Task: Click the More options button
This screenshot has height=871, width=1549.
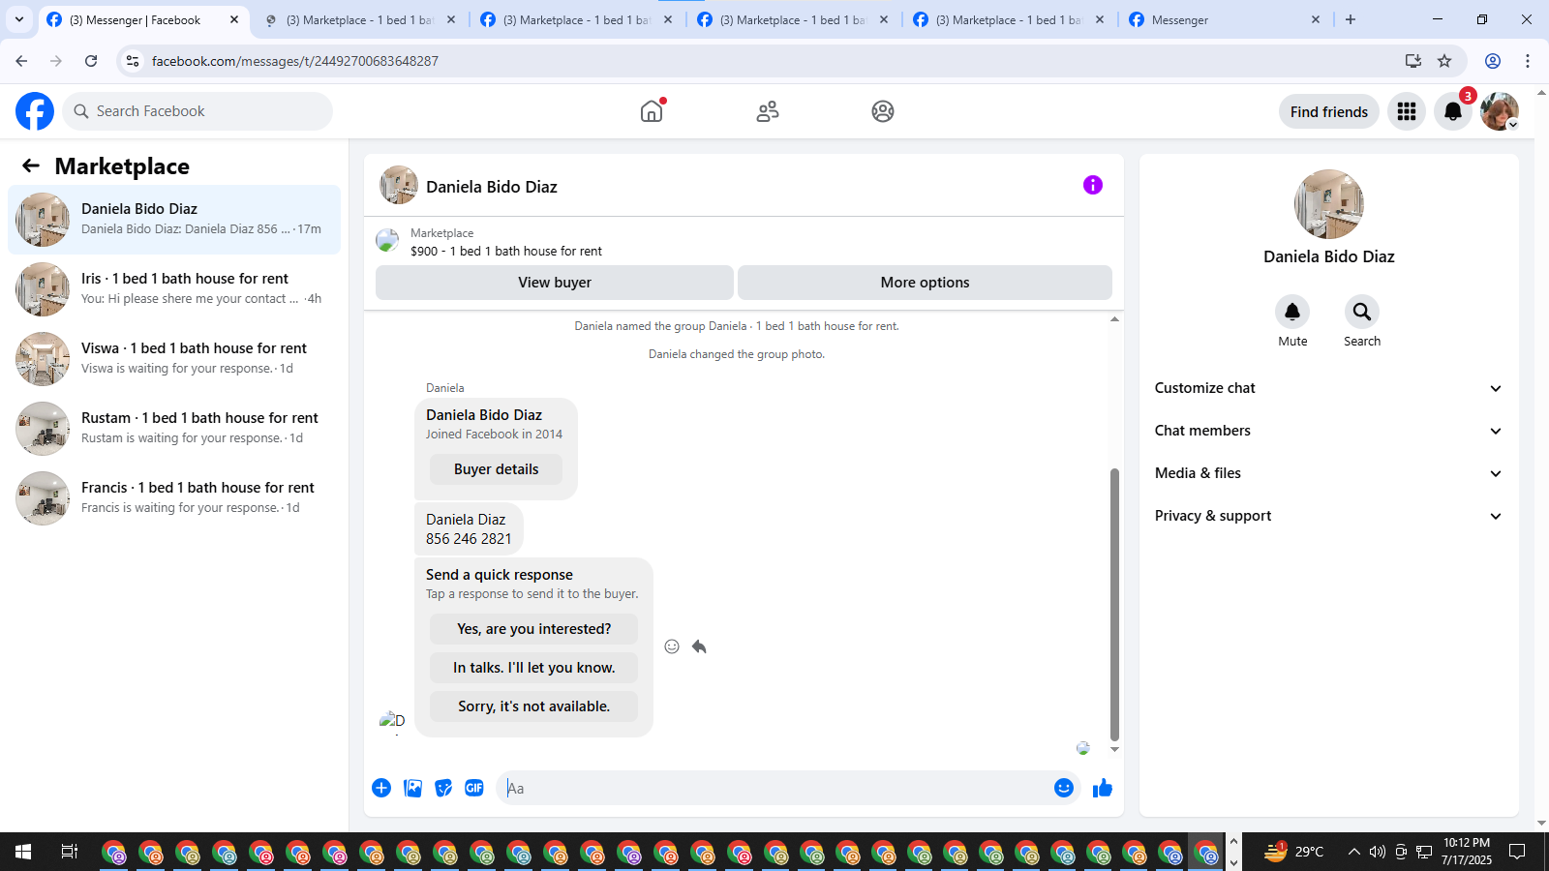Action: pyautogui.click(x=925, y=283)
